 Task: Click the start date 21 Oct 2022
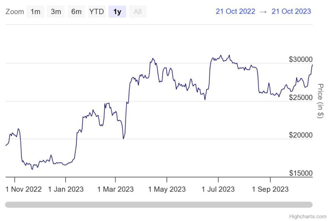pos(235,11)
